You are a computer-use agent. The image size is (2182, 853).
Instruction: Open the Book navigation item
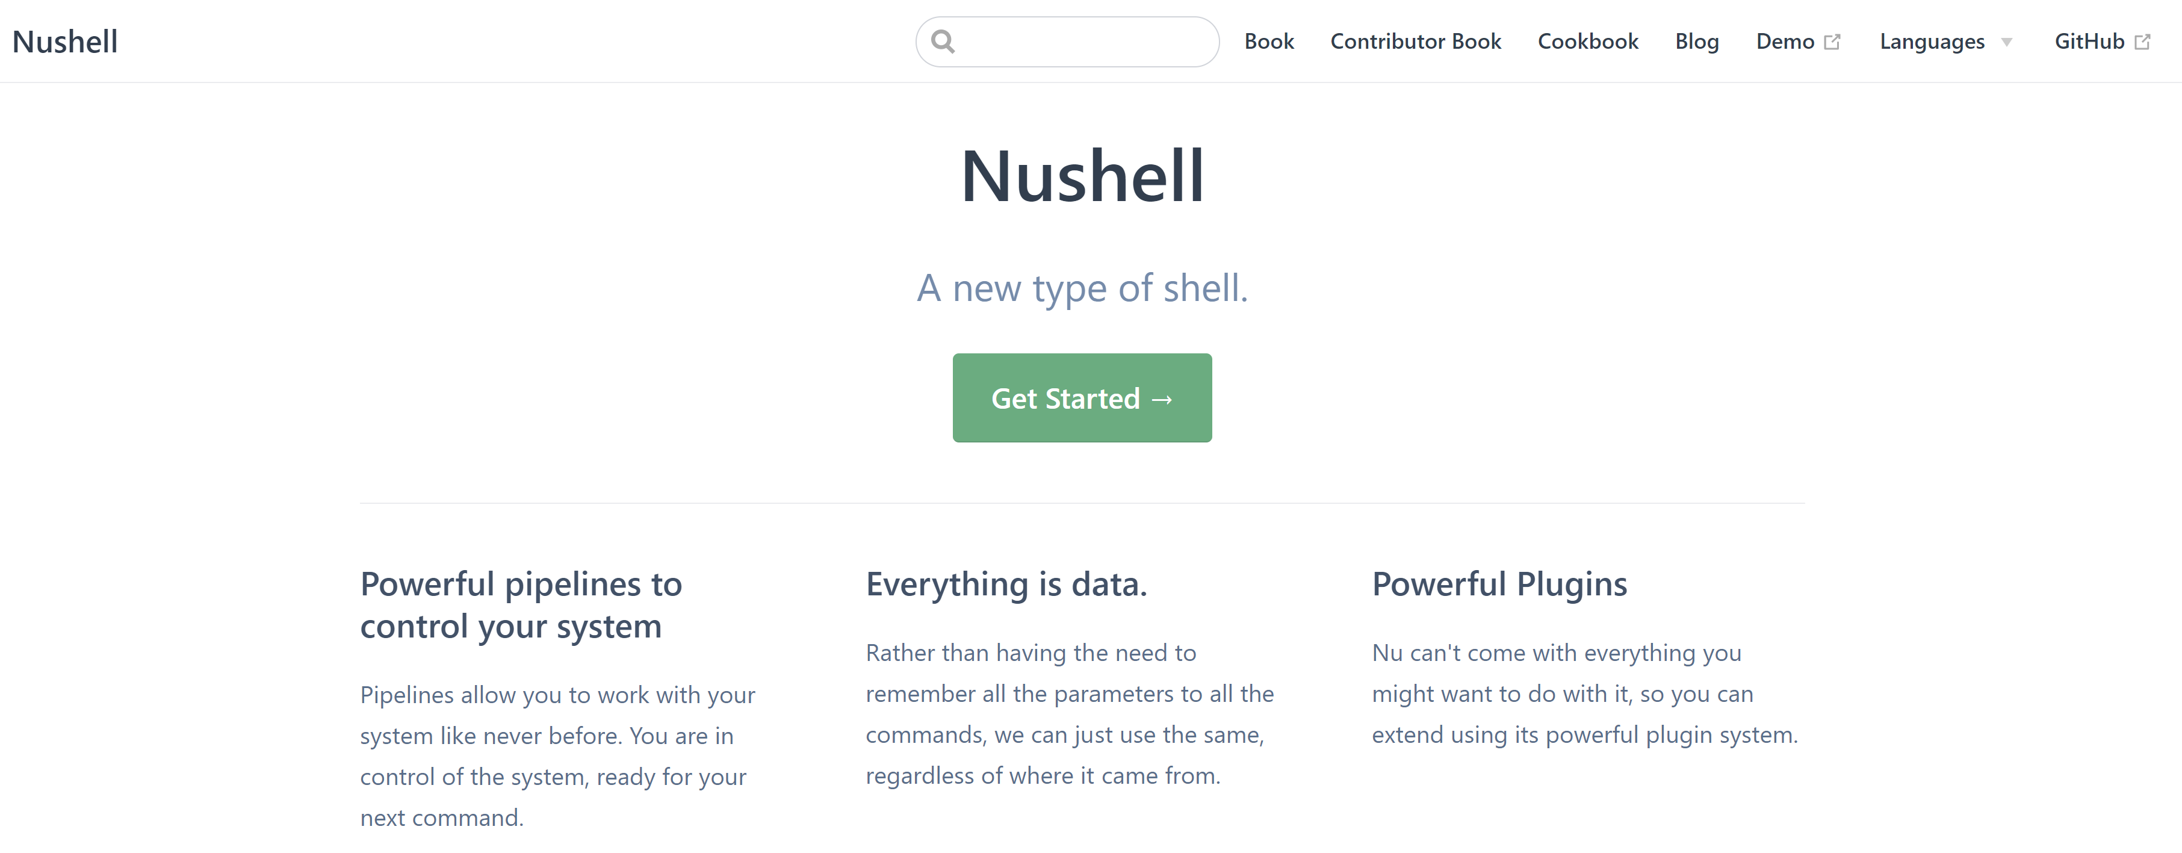tap(1268, 41)
